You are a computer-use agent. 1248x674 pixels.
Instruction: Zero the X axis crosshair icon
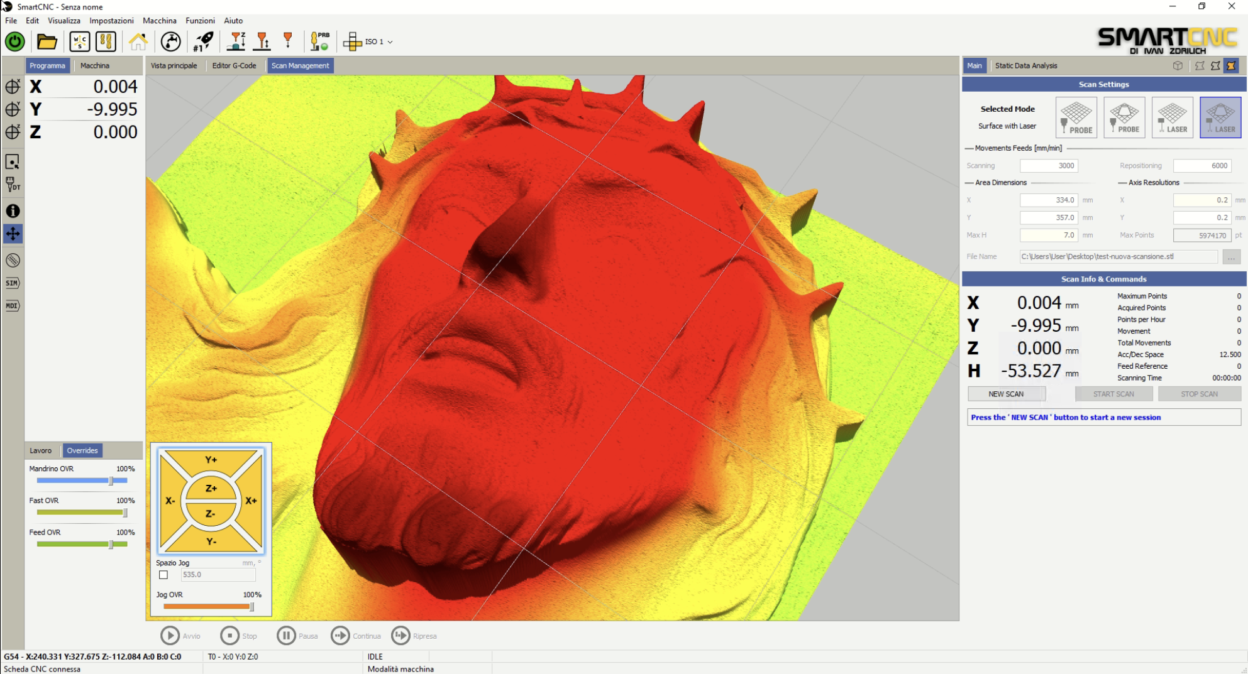point(13,87)
